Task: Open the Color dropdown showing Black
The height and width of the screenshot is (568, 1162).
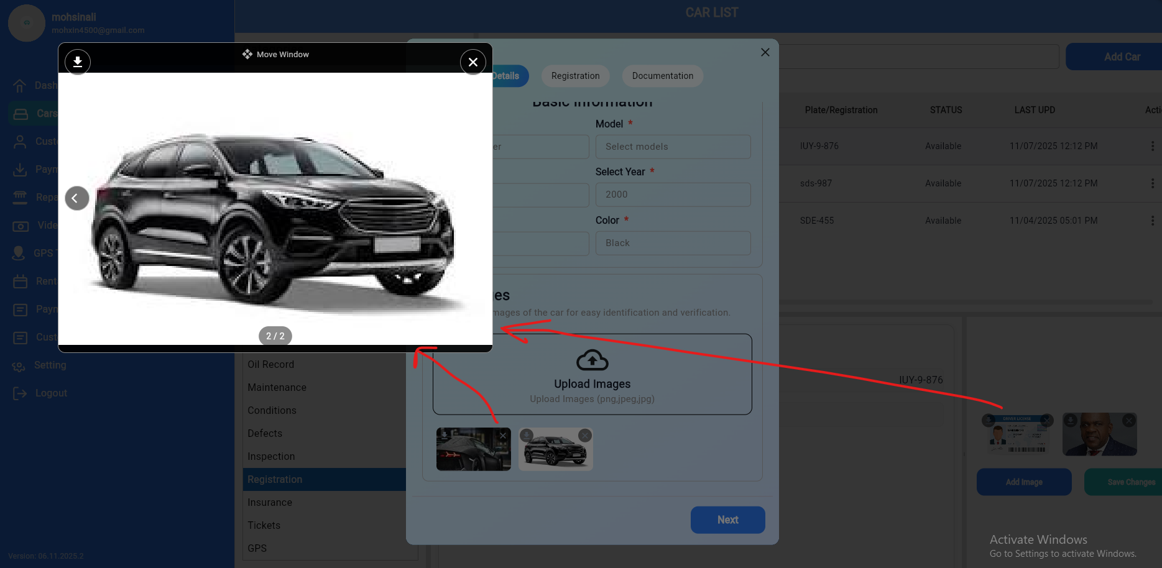Action: click(673, 243)
